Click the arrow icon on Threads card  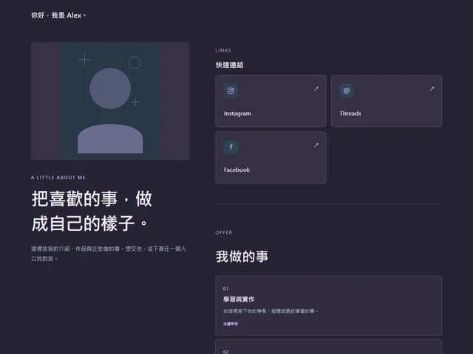(432, 88)
